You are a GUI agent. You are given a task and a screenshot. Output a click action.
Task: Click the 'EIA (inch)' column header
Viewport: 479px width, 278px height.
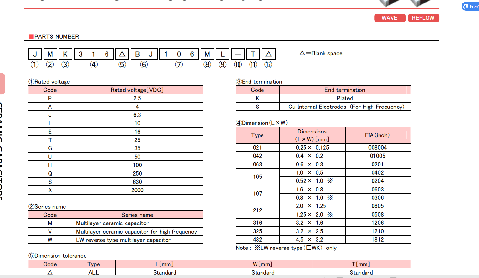[x=377, y=135]
